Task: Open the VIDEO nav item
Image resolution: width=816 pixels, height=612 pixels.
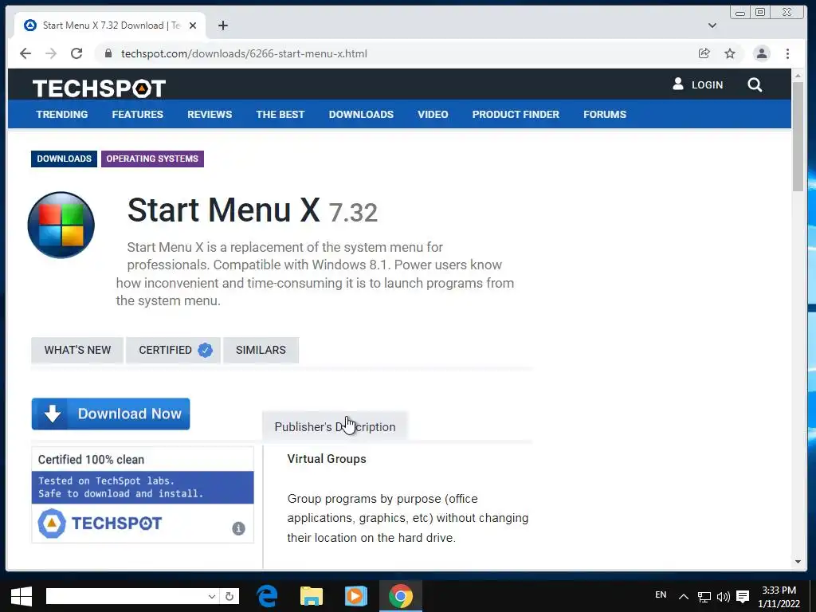Action: (433, 115)
